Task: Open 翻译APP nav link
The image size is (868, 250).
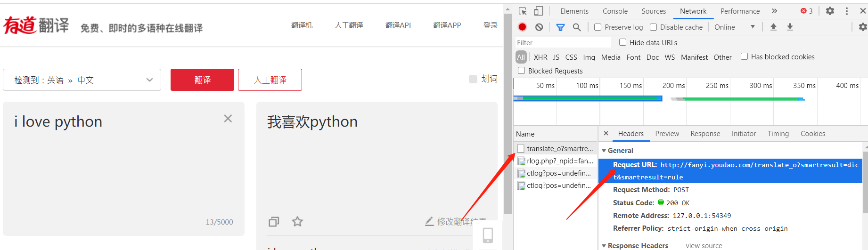Action: [x=447, y=25]
